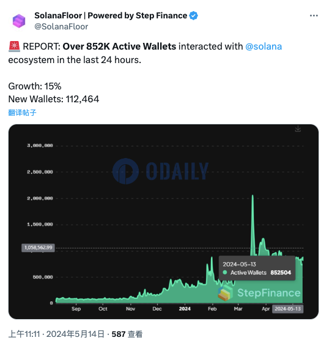Click the translate post link 翻译帖子
Image resolution: width=321 pixels, height=343 pixels.
point(22,113)
